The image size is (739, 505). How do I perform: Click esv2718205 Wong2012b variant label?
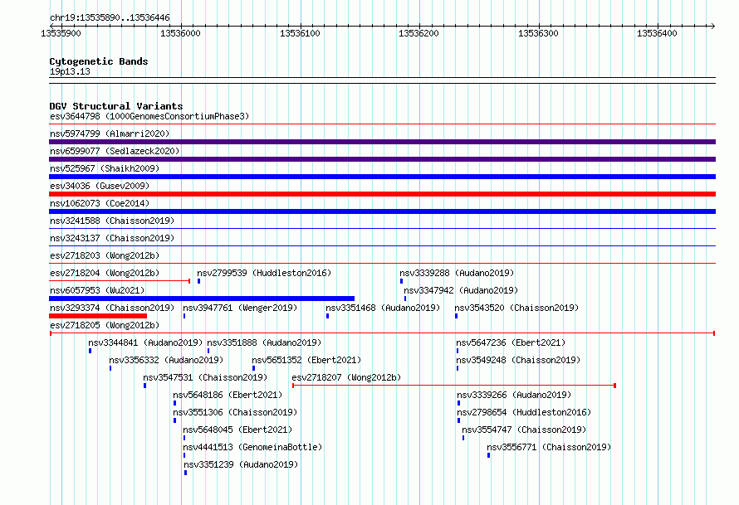[105, 325]
